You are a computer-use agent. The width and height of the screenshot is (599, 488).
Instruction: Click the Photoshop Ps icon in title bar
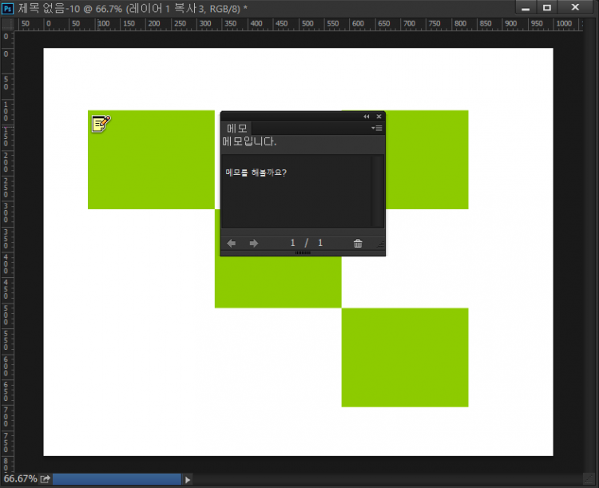8,7
